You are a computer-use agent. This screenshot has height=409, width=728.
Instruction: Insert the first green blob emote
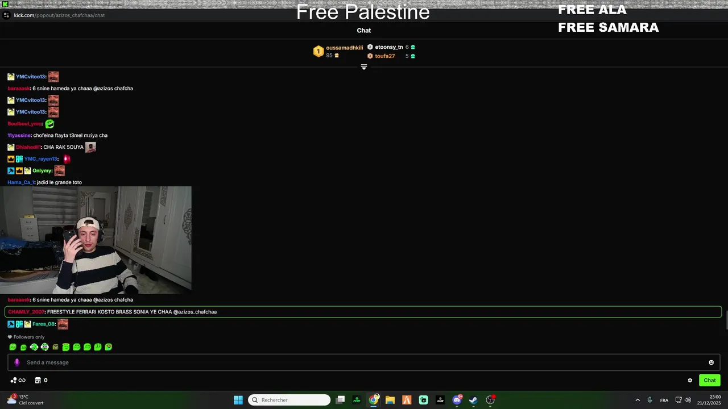(13, 347)
